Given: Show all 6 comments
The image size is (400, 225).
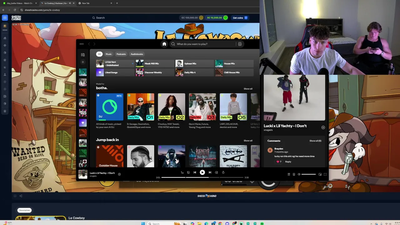Looking at the screenshot, I should [x=315, y=141].
